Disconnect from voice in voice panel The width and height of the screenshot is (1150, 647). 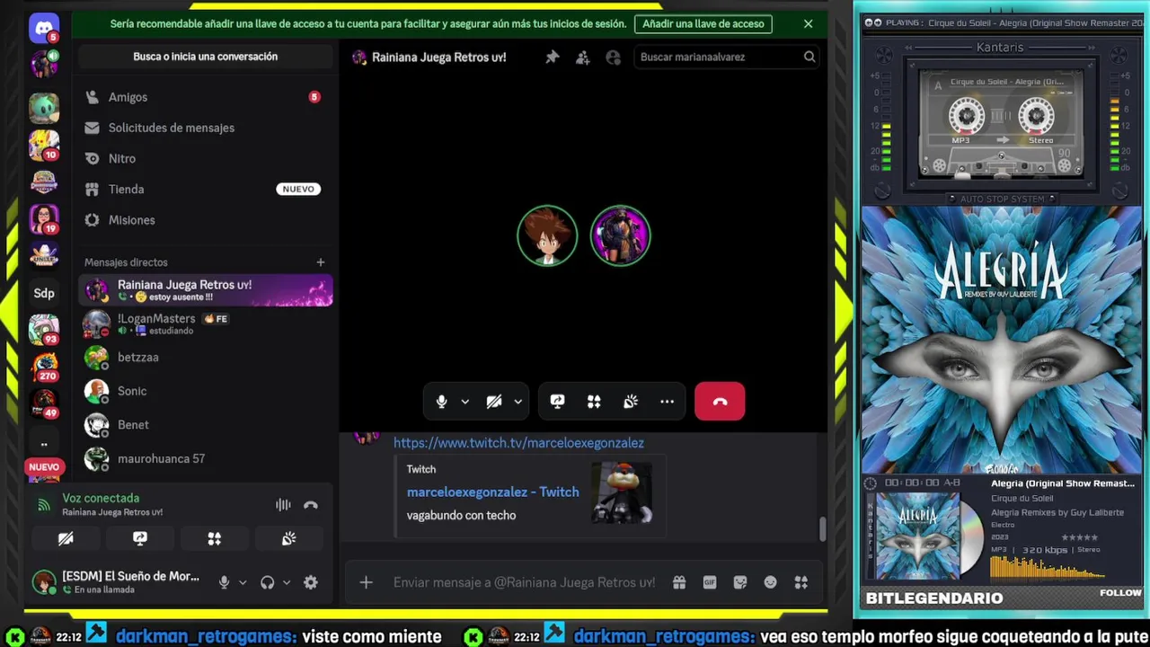(311, 505)
